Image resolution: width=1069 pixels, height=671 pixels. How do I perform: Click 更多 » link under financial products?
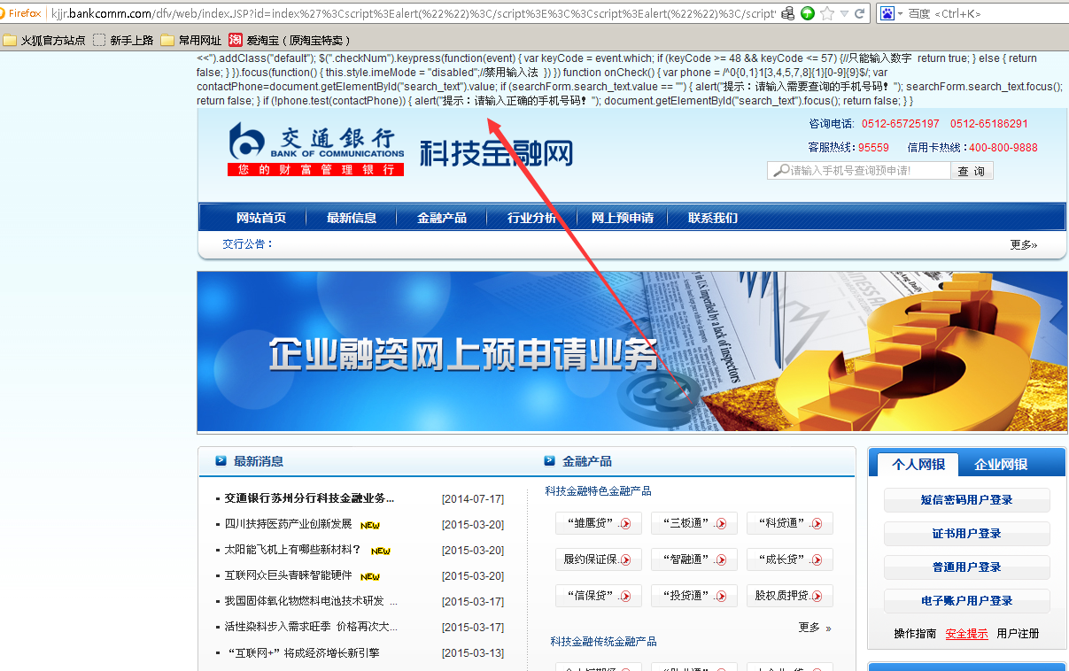point(815,628)
